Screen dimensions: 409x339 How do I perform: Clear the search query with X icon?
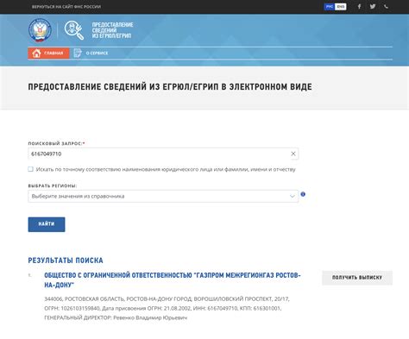pyautogui.click(x=293, y=154)
